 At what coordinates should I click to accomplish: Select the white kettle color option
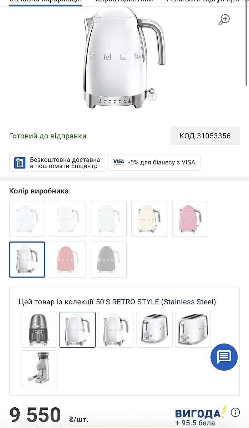[x=68, y=219]
